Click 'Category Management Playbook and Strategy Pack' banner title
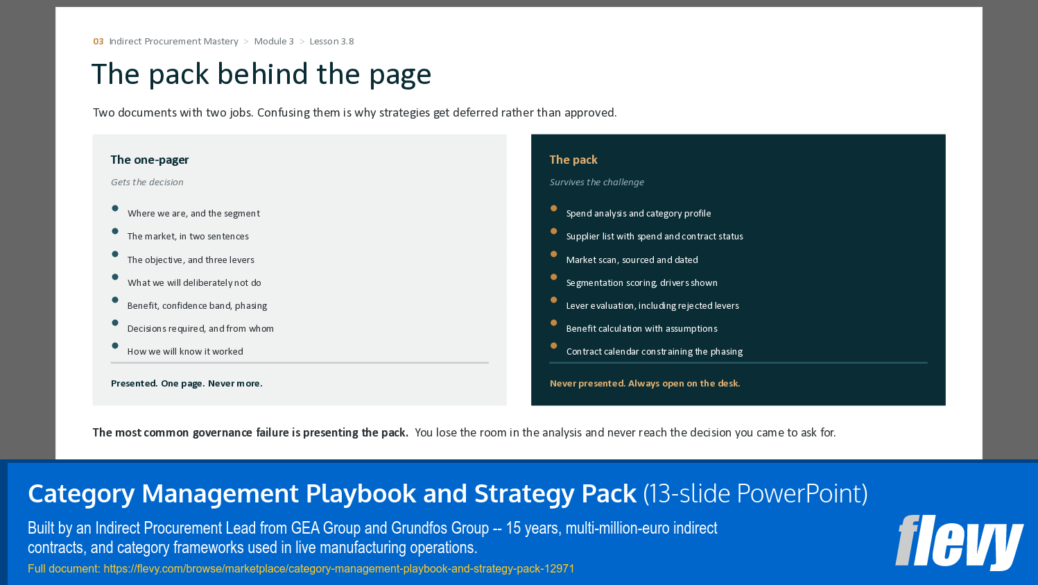1038x585 pixels. coord(332,494)
